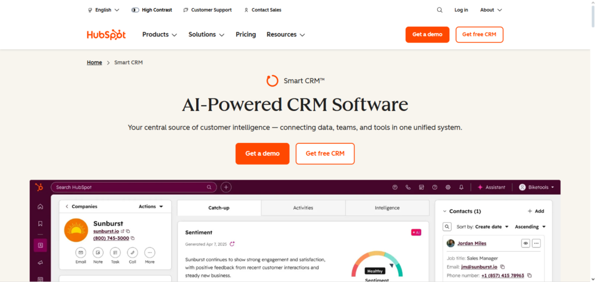Open the English language dropdown
596x282 pixels.
104,10
